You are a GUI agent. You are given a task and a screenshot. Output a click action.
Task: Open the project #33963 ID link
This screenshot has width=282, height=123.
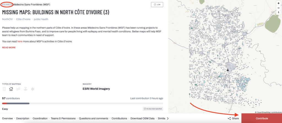[7, 4]
